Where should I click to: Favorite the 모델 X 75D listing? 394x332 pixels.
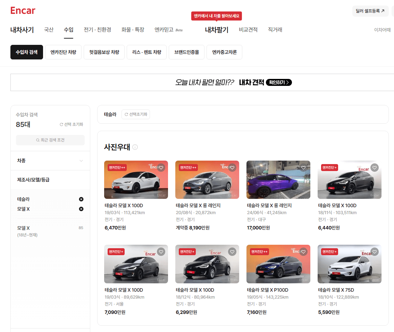click(x=375, y=252)
